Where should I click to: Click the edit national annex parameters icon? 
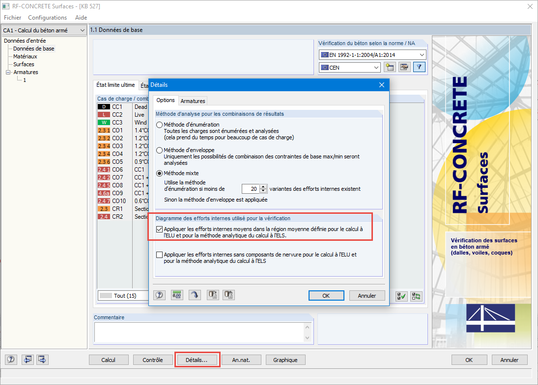[x=404, y=67]
